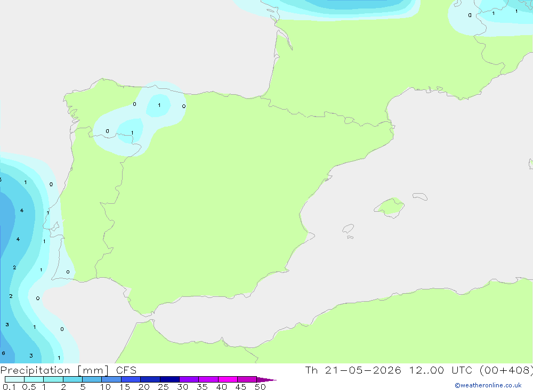Click the legend label '10'
Image resolution: width=533 pixels, height=390 pixels.
(106, 387)
